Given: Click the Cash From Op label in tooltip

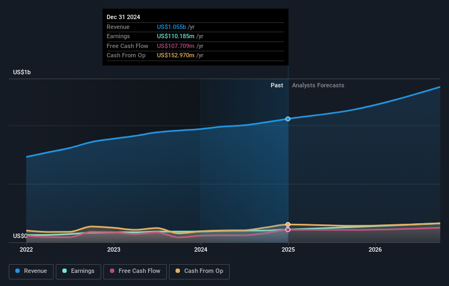Looking at the screenshot, I should (126, 56).
